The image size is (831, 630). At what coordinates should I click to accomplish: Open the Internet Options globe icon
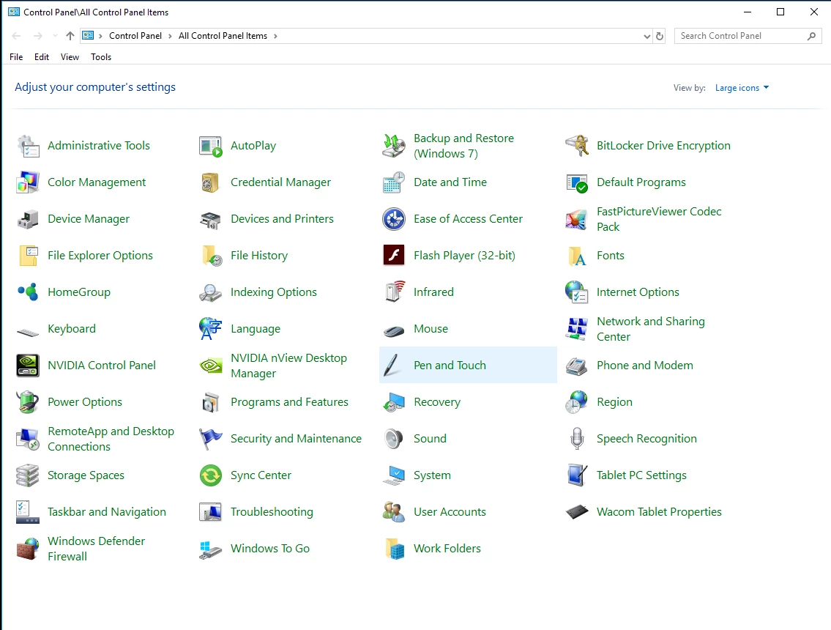(577, 292)
